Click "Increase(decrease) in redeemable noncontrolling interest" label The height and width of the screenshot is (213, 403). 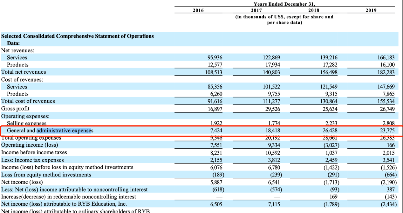[x=69, y=197]
